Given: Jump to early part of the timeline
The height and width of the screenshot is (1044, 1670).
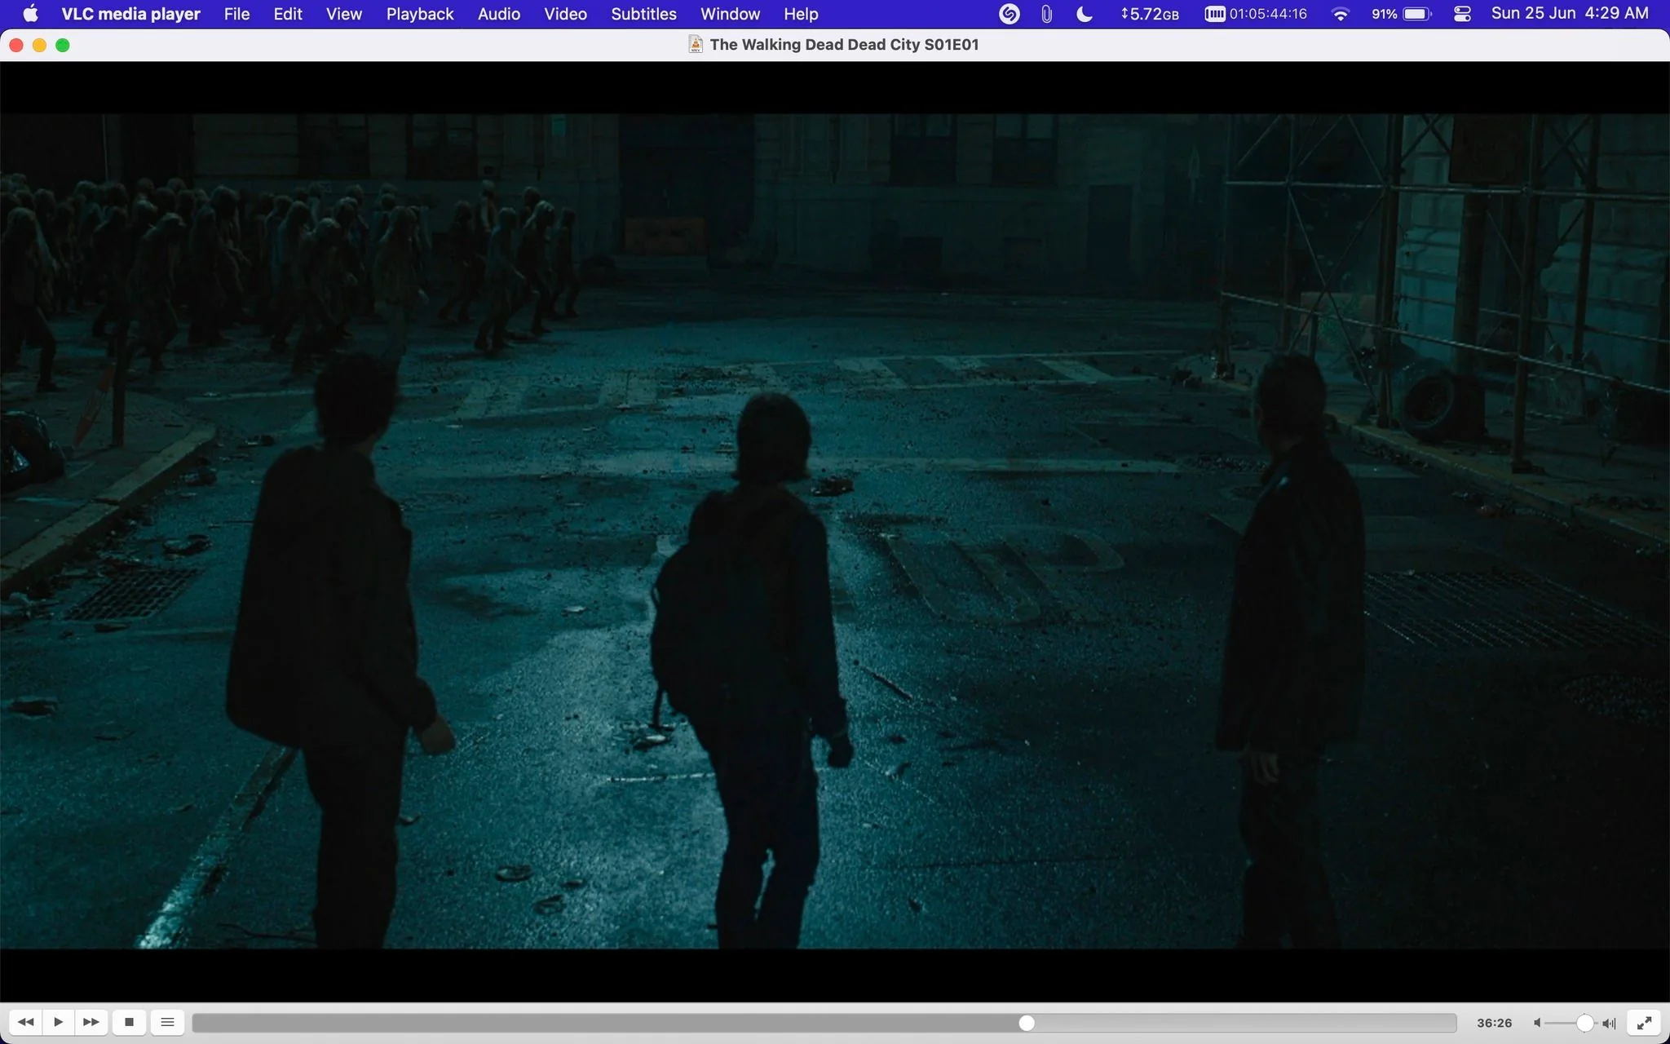Looking at the screenshot, I should click(x=326, y=1023).
